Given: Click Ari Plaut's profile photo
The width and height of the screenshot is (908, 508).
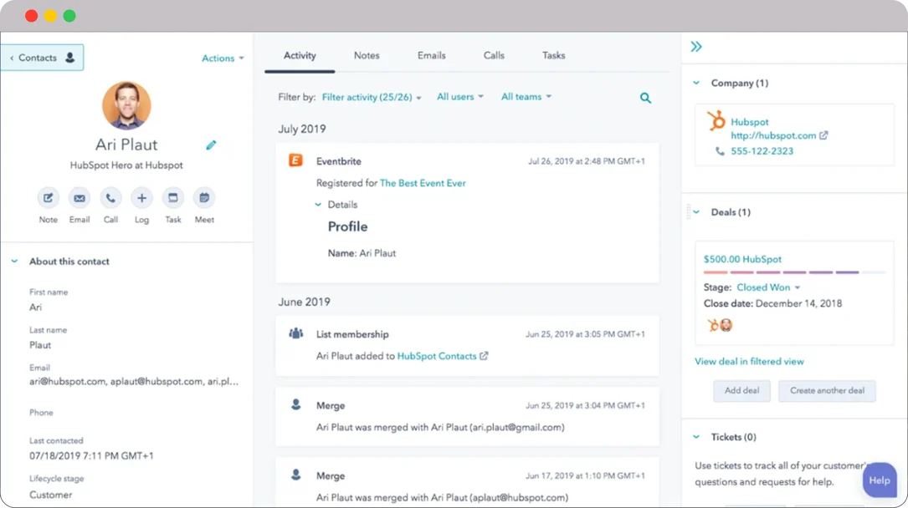Looking at the screenshot, I should point(126,105).
